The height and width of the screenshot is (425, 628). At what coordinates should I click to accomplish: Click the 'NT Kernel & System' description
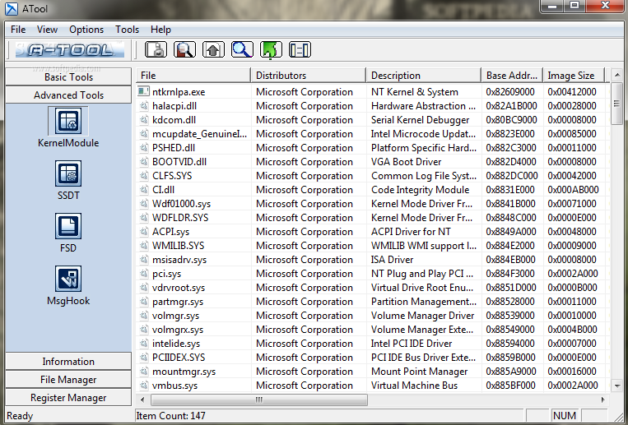(x=415, y=91)
